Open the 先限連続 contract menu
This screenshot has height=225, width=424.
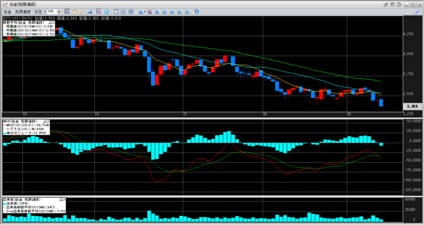click(x=22, y=12)
